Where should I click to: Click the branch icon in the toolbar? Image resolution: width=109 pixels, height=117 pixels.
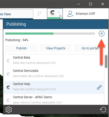point(39,14)
